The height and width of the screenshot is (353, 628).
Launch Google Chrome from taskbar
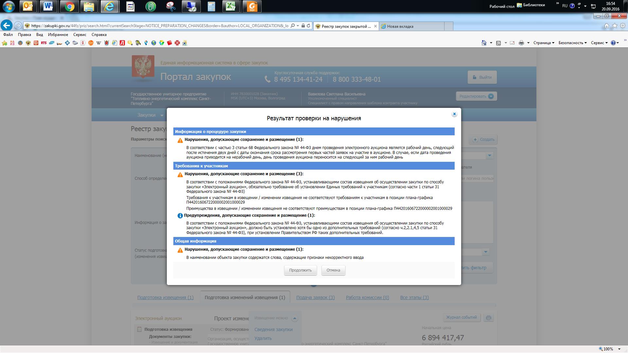tap(69, 7)
